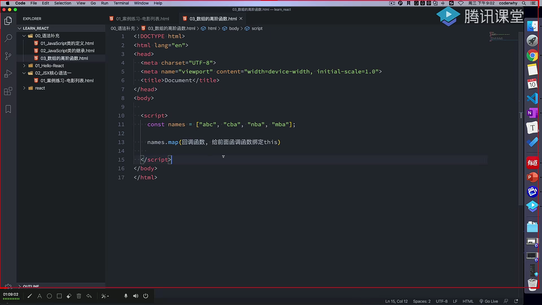The width and height of the screenshot is (542, 305).
Task: Click the HTML language mode button
Action: coord(468,301)
